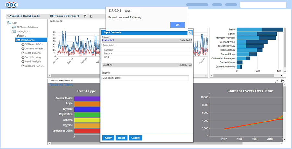292x149 pixels.
Task: Click Apply in Input Controls dialog
Action: click(x=108, y=138)
